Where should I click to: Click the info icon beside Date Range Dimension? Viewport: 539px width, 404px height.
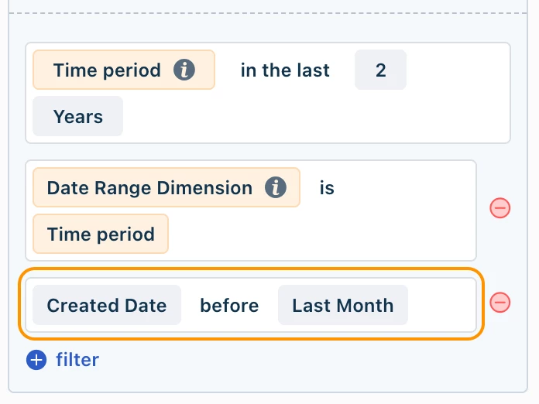[x=276, y=187]
